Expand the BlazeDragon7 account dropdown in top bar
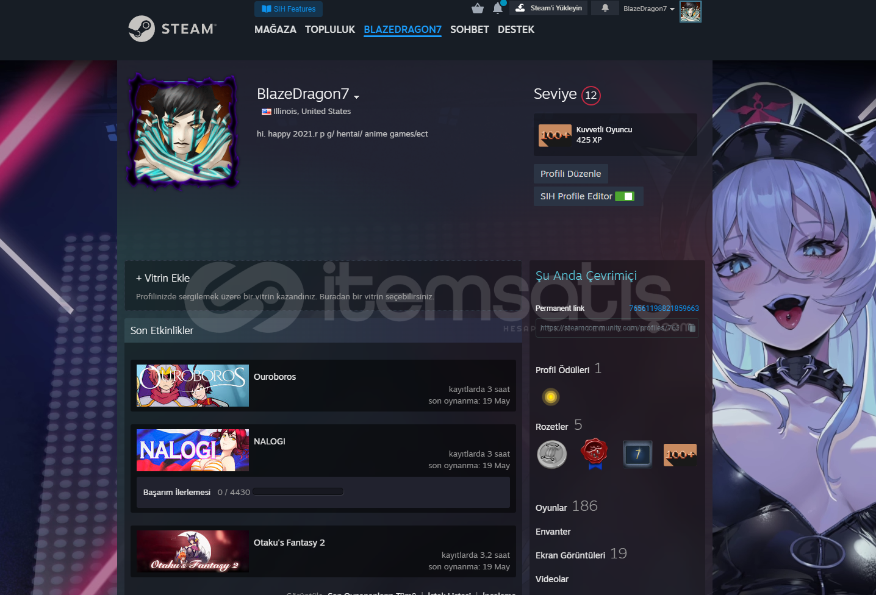This screenshot has height=595, width=876. (649, 9)
